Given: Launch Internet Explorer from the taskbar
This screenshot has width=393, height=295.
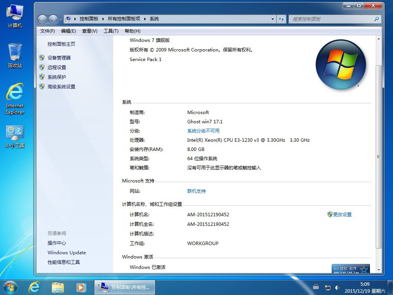Looking at the screenshot, I should coord(34,287).
